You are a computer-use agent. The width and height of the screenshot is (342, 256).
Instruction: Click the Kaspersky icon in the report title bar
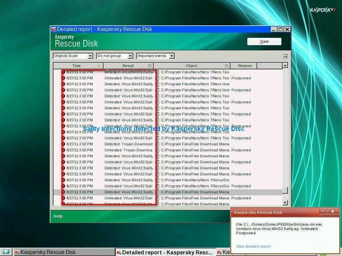coord(54,29)
